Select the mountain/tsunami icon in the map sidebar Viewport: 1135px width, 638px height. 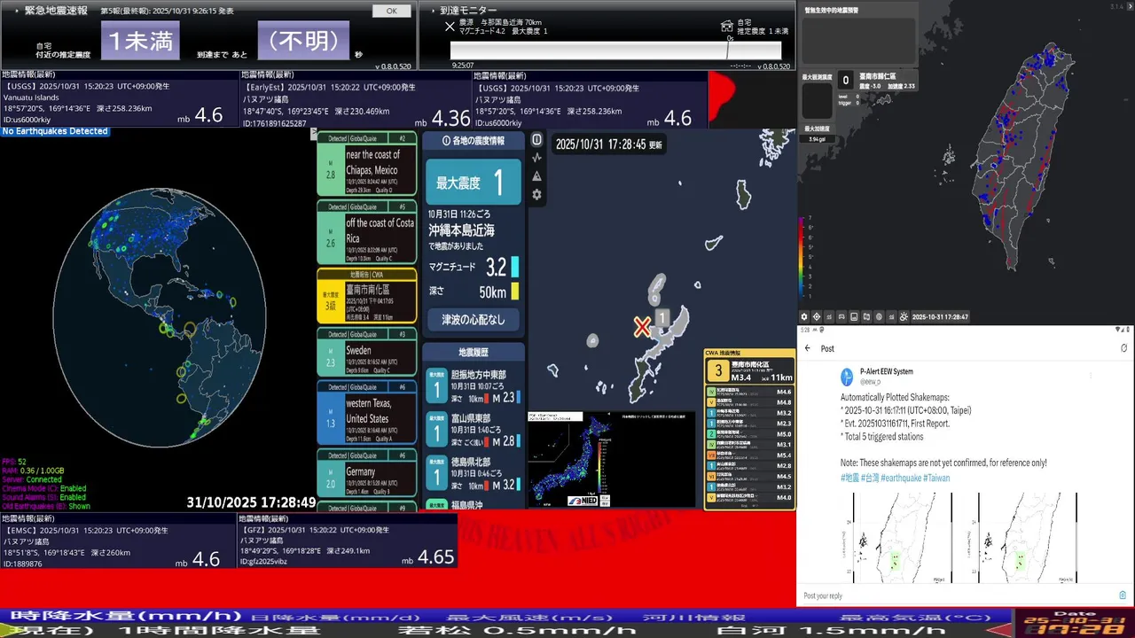click(x=536, y=176)
